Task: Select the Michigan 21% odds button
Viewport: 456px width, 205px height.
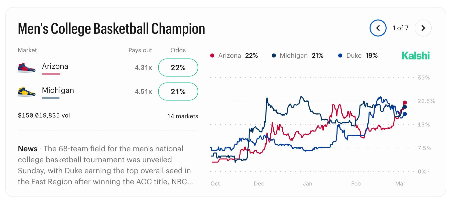Action: [x=178, y=91]
